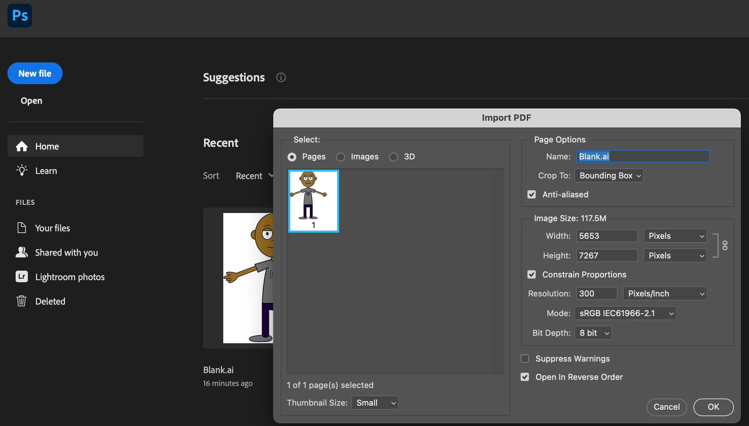Screen dimensions: 749x426
Task: Open the Crop To Bounding Box dropdown
Action: pyautogui.click(x=609, y=175)
